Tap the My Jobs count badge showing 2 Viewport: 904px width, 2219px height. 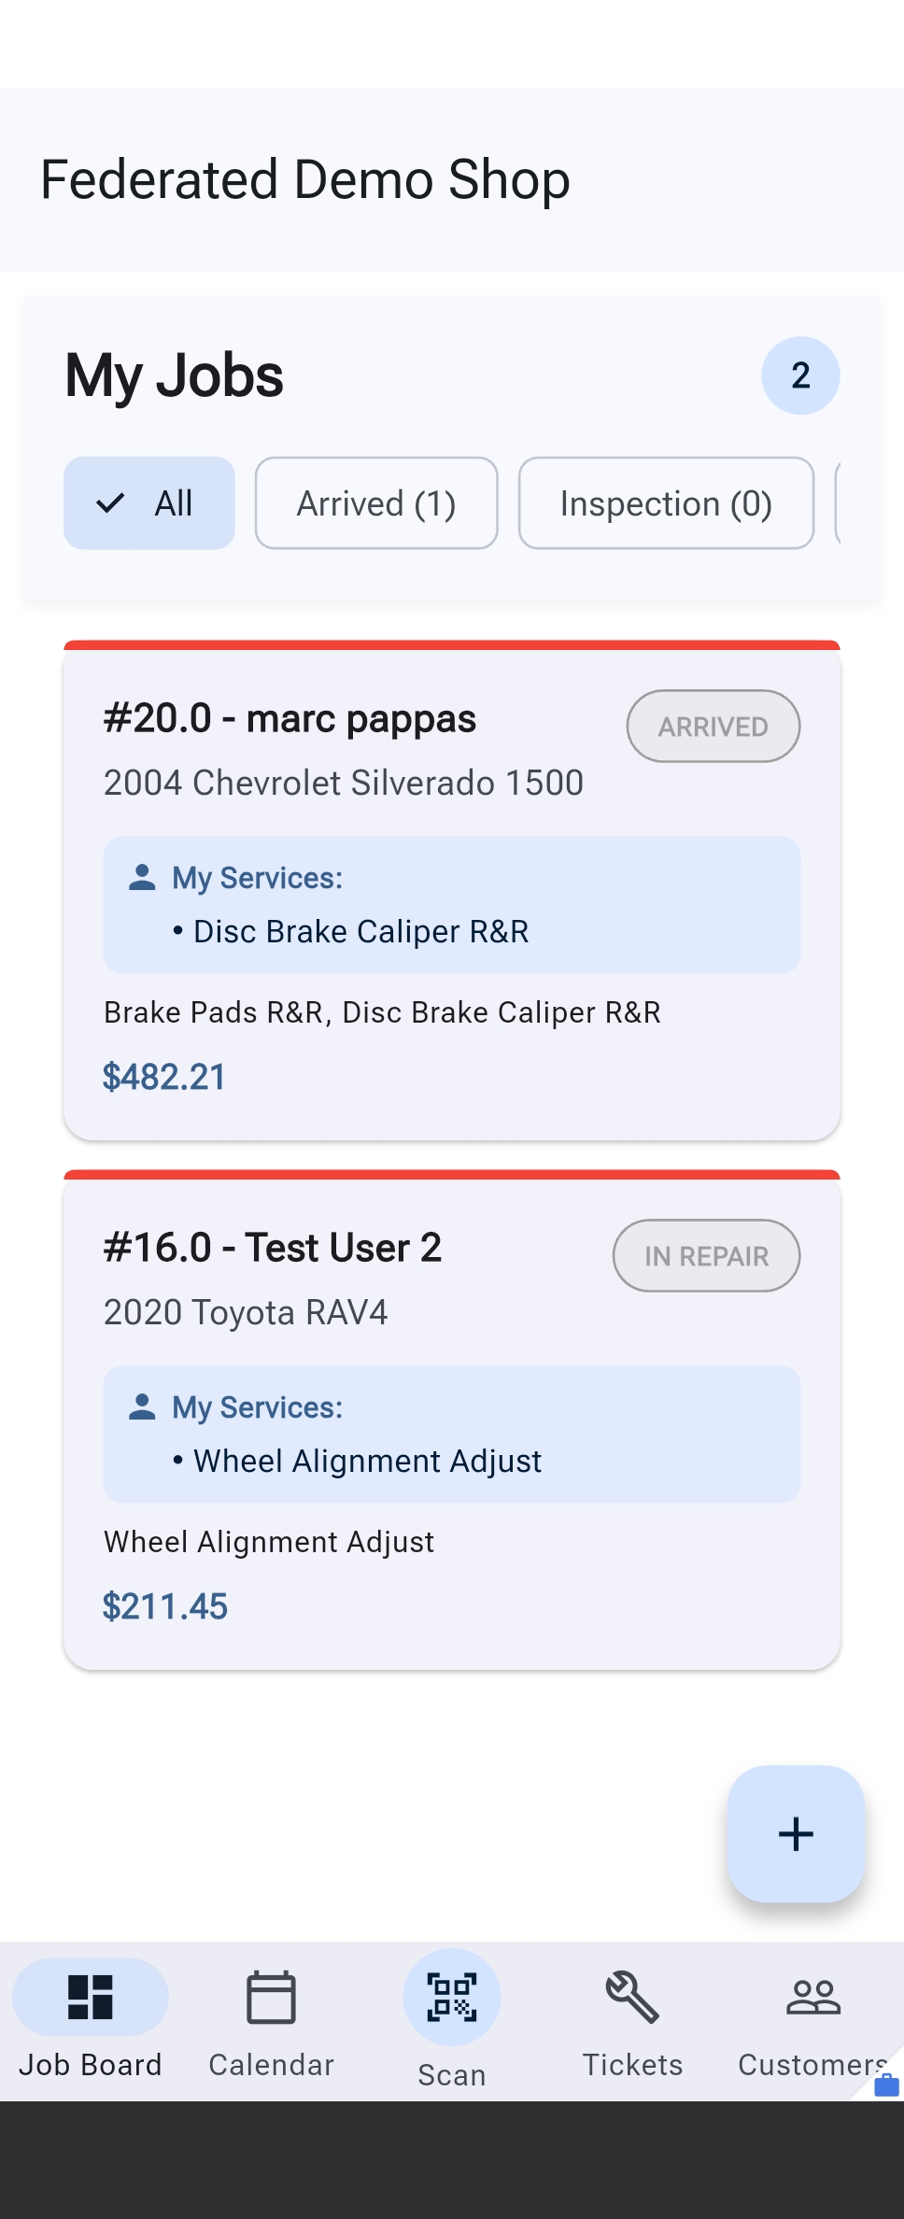click(800, 375)
